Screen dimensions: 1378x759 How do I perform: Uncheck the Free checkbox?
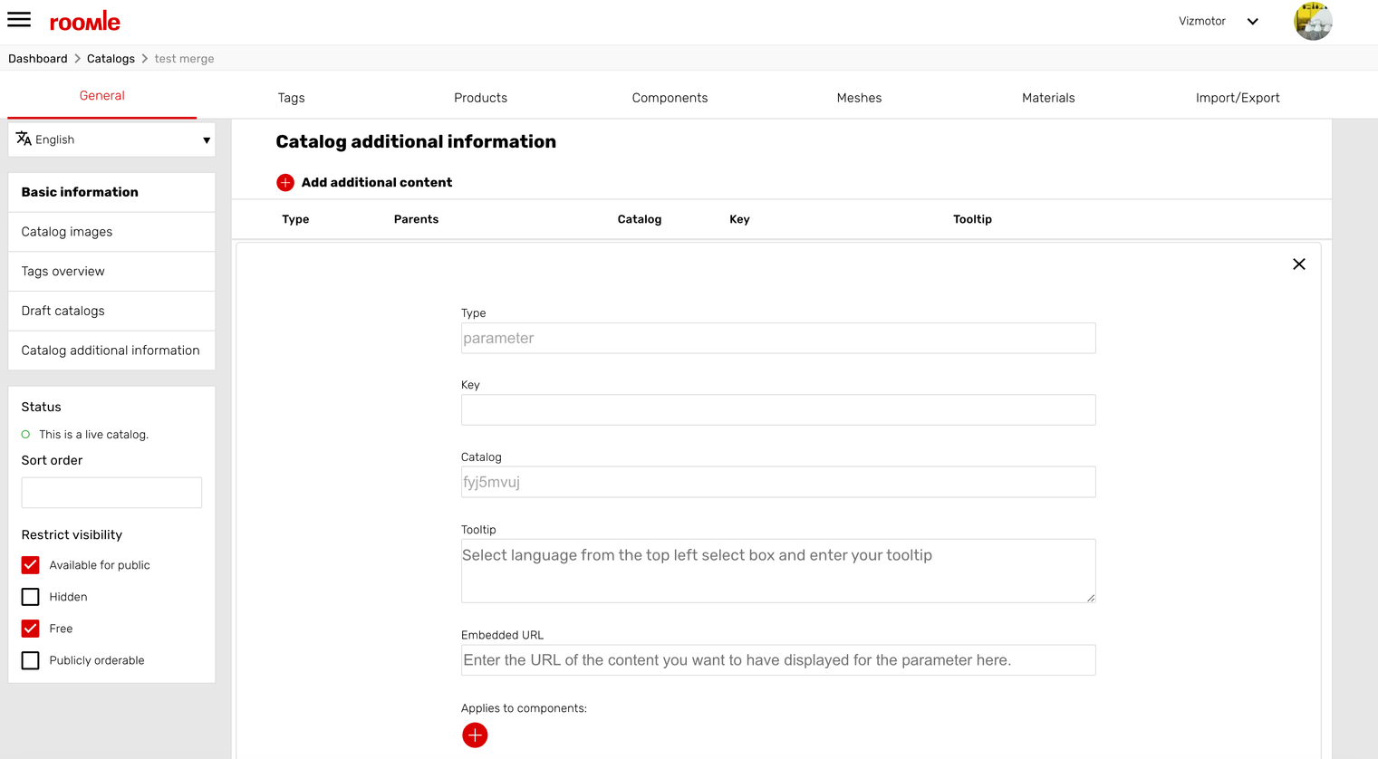point(31,629)
